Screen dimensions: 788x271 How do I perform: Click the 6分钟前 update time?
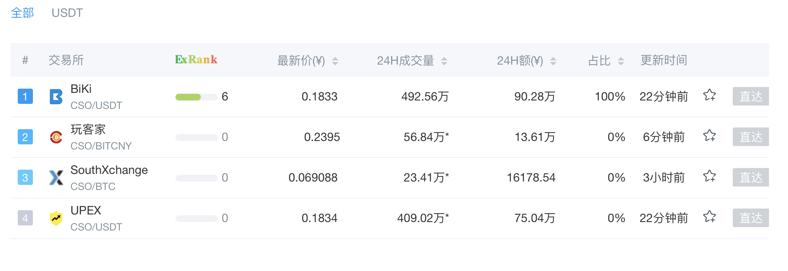664,137
